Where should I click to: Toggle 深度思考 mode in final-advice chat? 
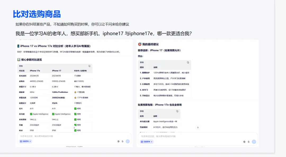(x=146, y=142)
